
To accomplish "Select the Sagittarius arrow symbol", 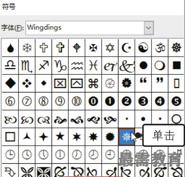I will point(44,65).
